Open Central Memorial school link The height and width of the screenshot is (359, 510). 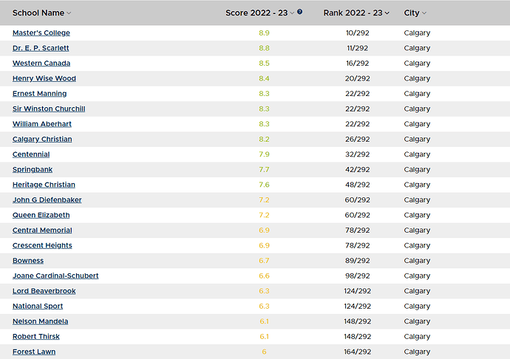[x=42, y=230]
